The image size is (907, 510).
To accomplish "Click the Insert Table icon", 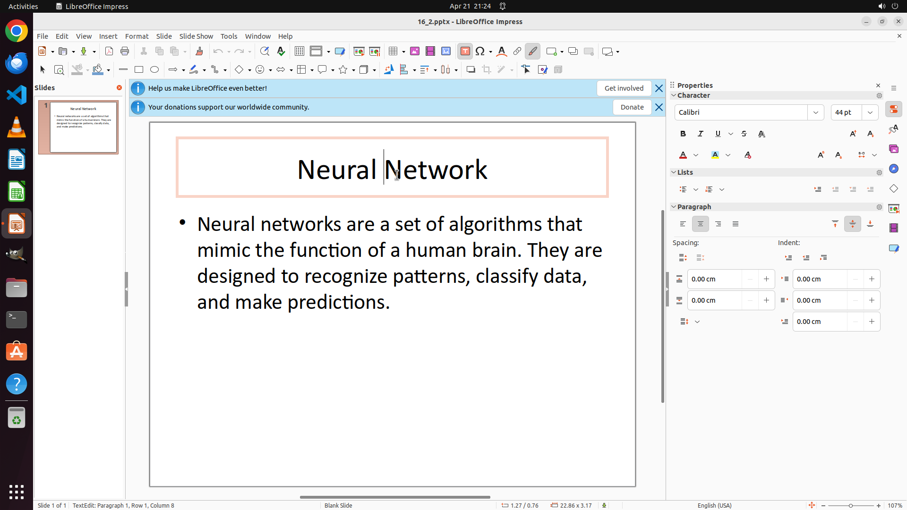I will (393, 51).
